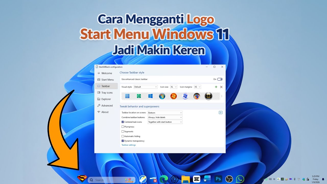Click the USB safely remove tray icon
The height and width of the screenshot is (184, 327).
click(x=308, y=179)
